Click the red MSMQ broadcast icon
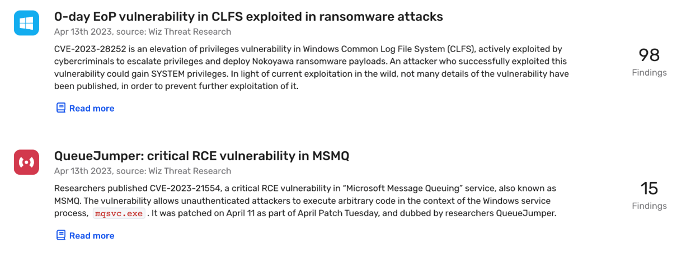The height and width of the screenshot is (261, 691). 26,162
